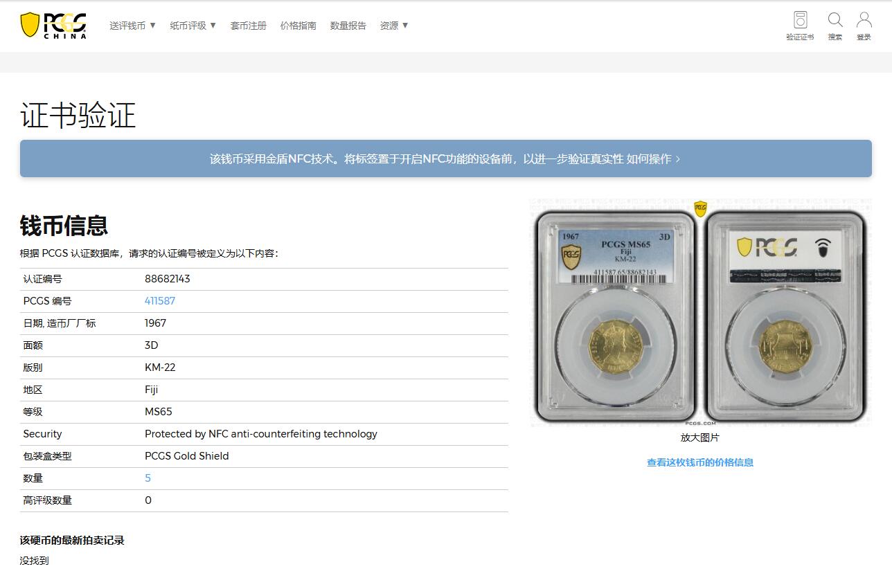Open PCGS number 411587 link
892x580 pixels.
tap(160, 301)
